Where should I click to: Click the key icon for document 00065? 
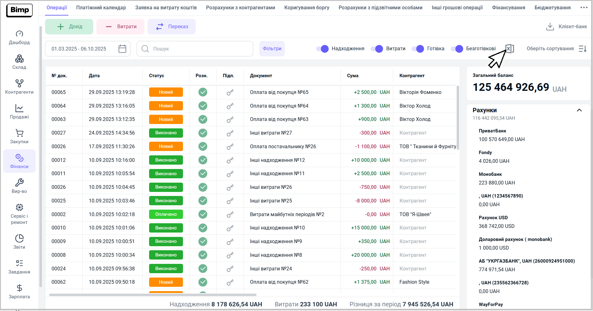point(230,92)
